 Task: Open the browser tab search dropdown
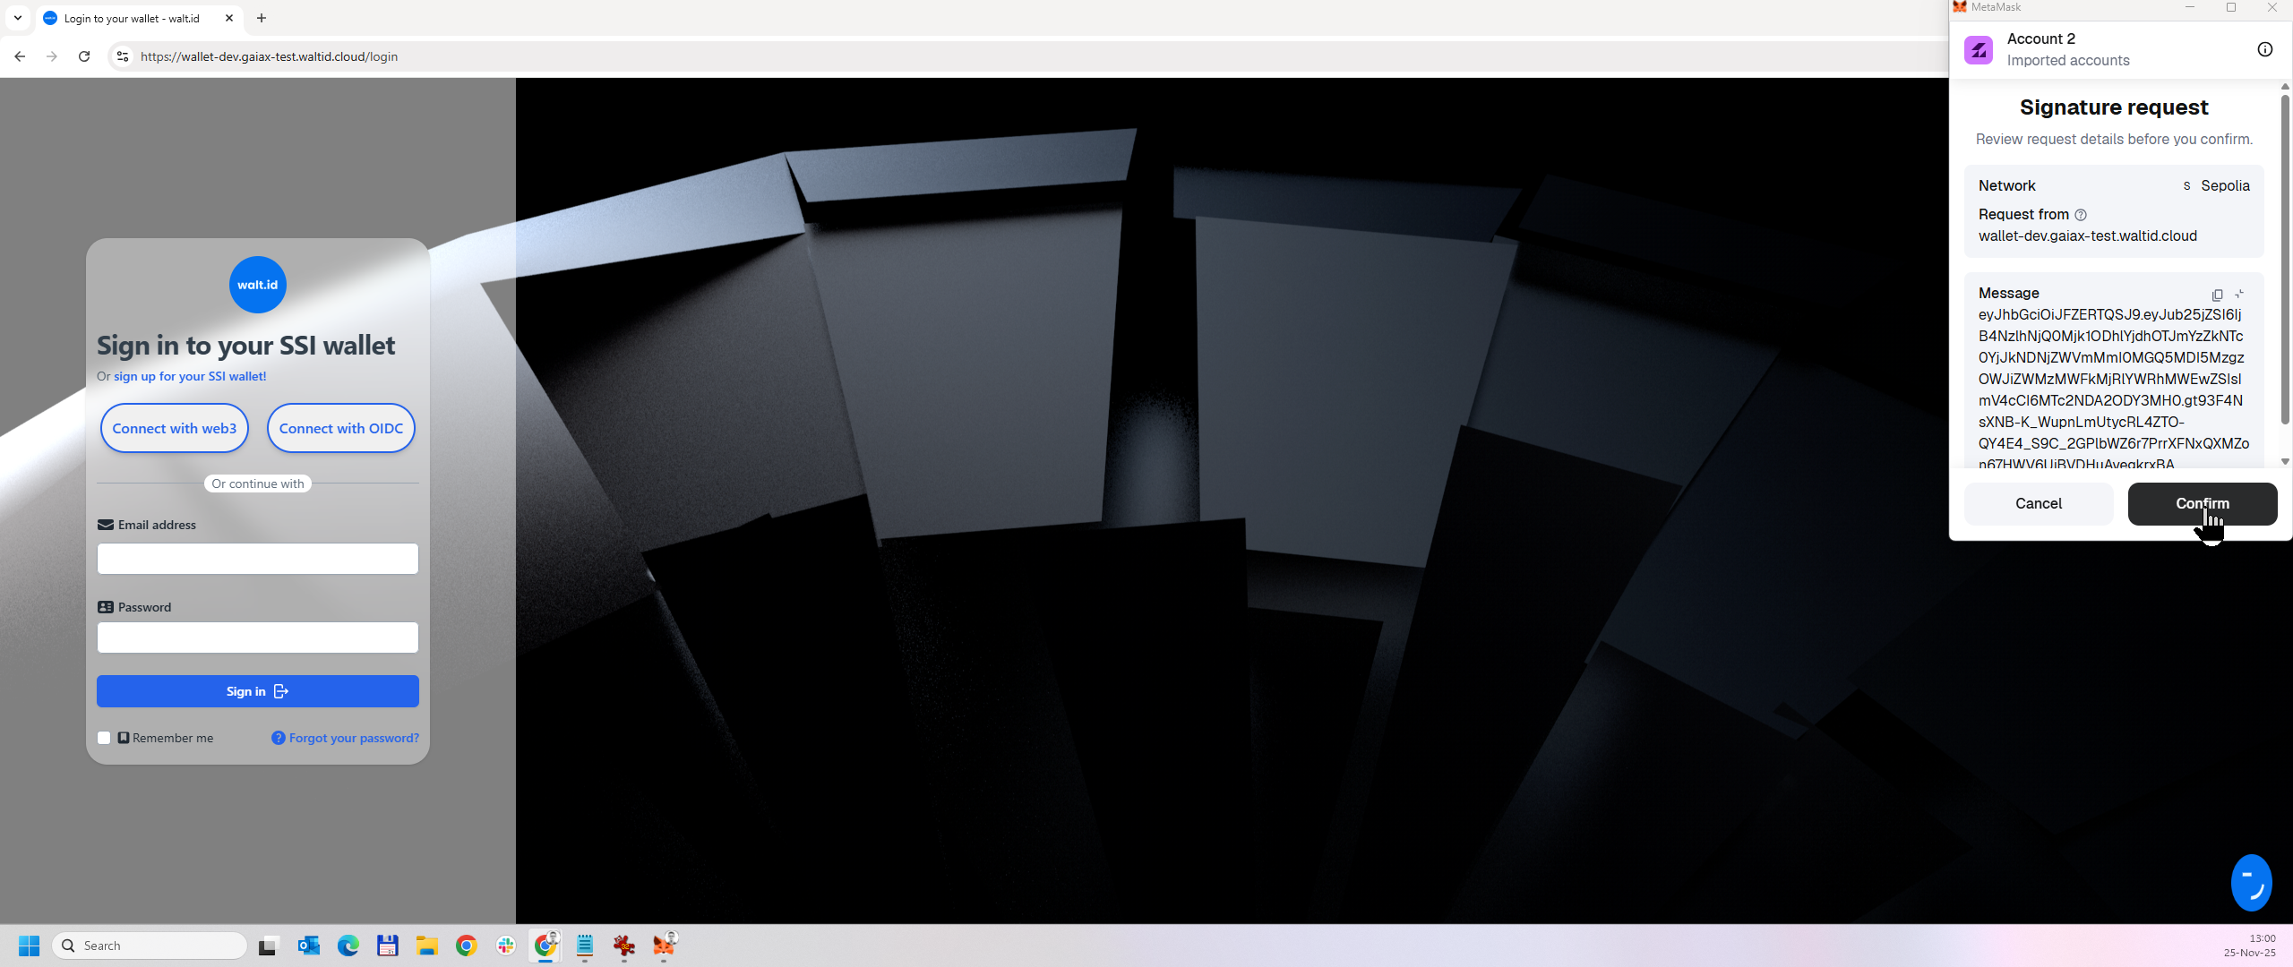[17, 18]
